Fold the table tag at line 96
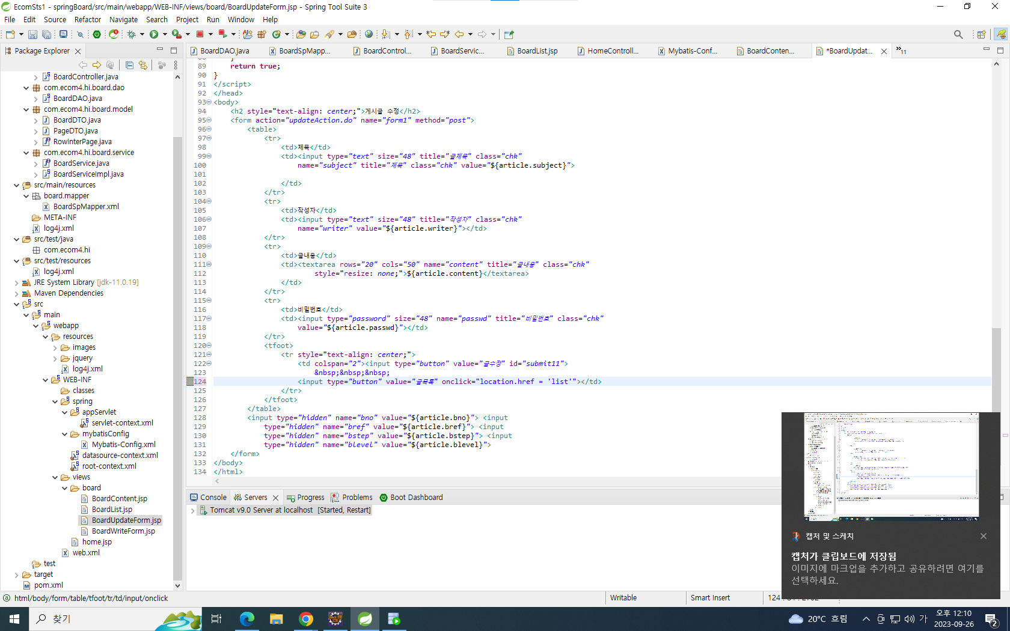1010x631 pixels. click(x=209, y=129)
